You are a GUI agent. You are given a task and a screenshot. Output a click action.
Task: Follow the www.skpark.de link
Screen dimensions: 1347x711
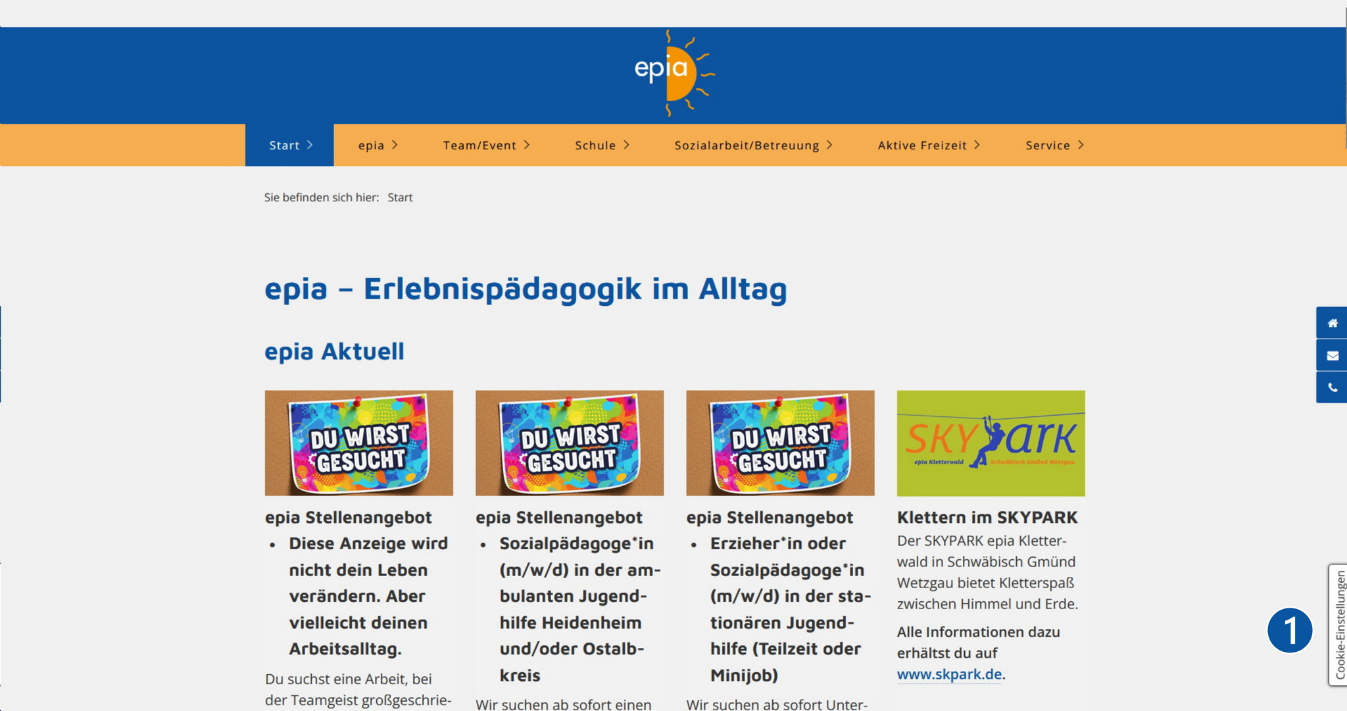tap(949, 674)
